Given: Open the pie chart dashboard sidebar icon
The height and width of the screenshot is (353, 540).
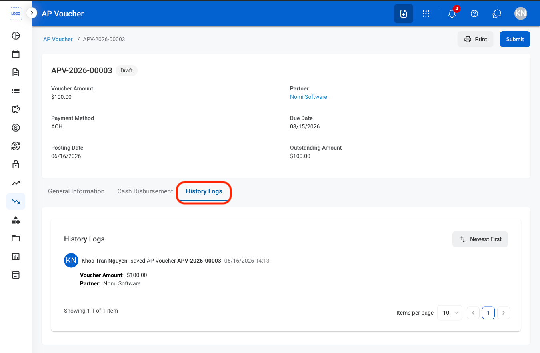Looking at the screenshot, I should pos(16,36).
